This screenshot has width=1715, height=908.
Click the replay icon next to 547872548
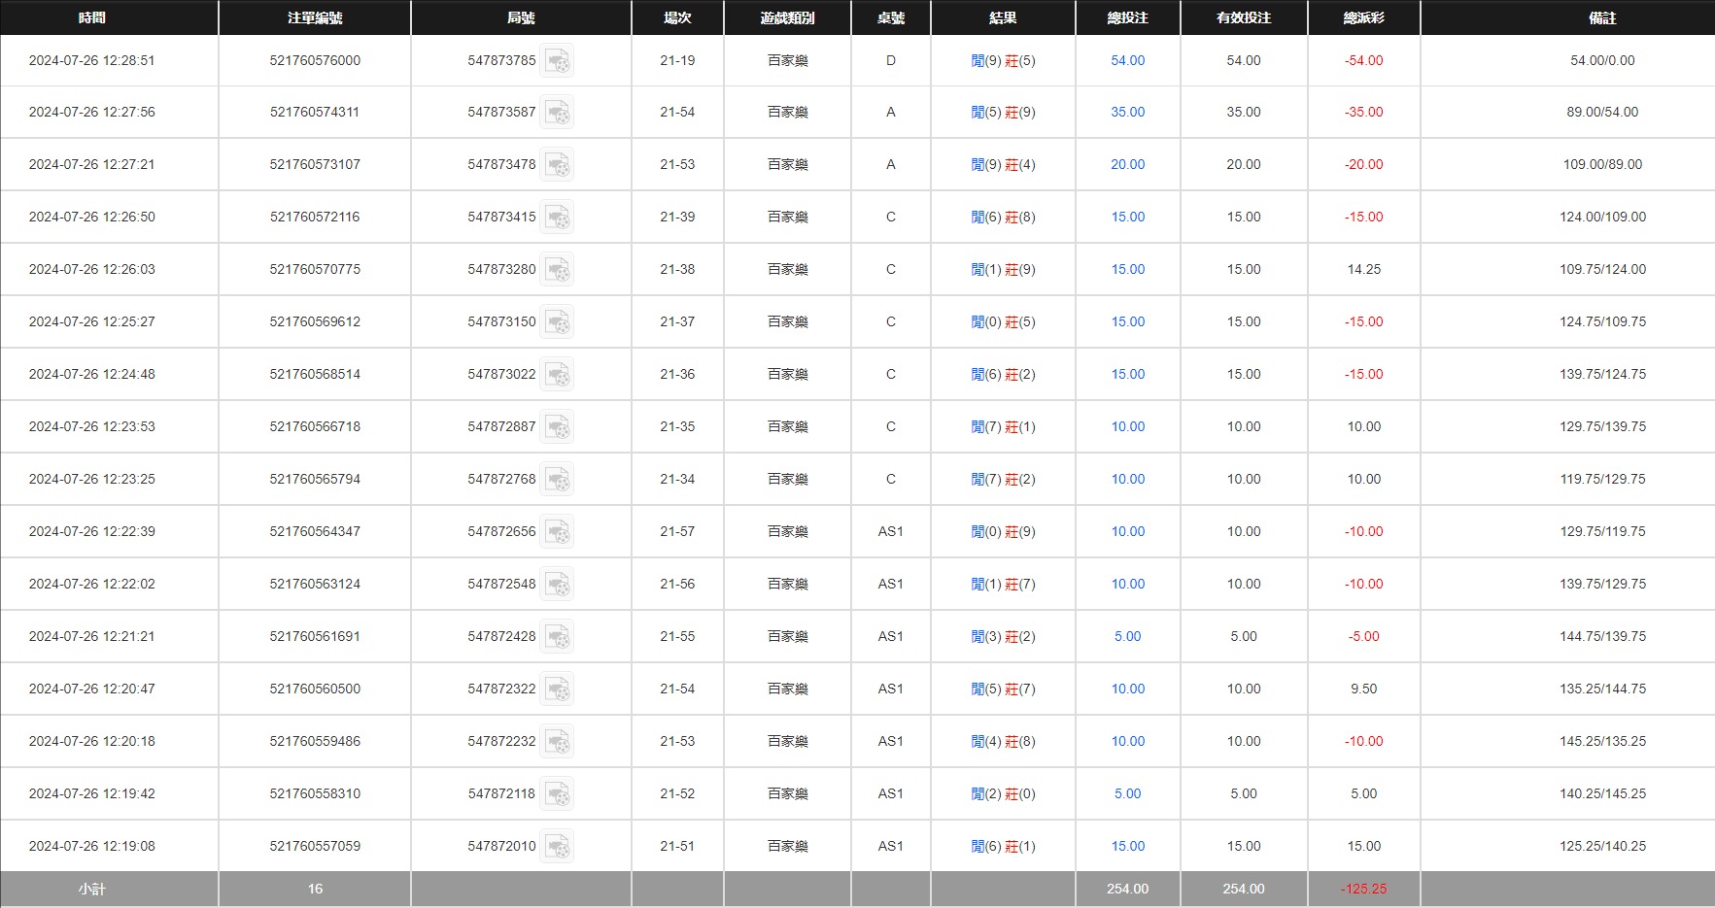pyautogui.click(x=557, y=585)
